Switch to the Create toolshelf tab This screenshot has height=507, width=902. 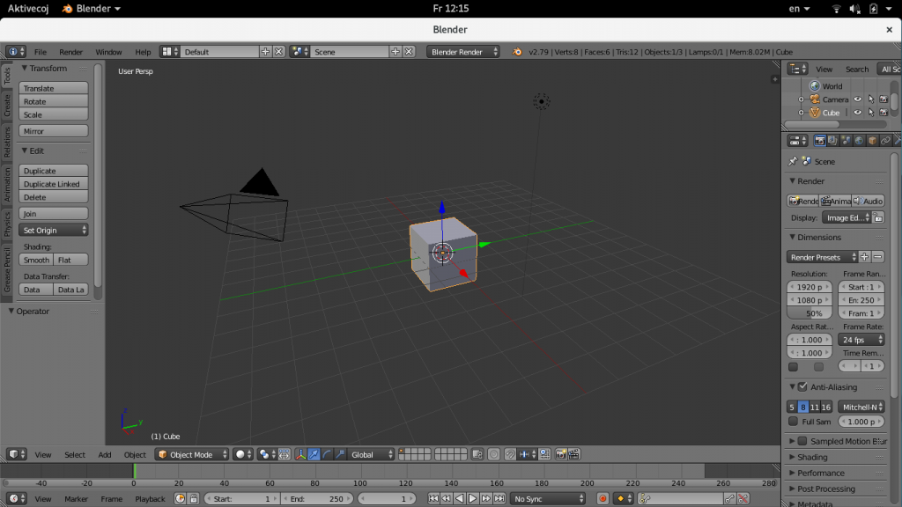7,105
